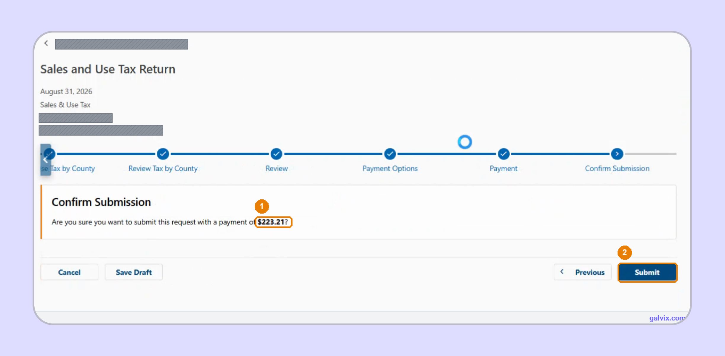Click the Payment step checkmark circle
The image size is (725, 356).
[503, 154]
